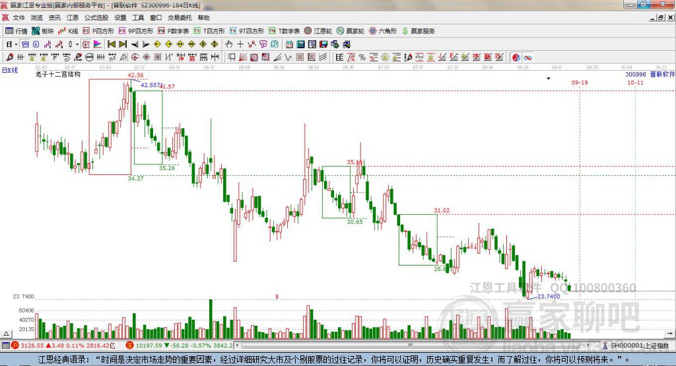Click the 老子十二宫结构 label
The image size is (676, 366).
pos(58,74)
